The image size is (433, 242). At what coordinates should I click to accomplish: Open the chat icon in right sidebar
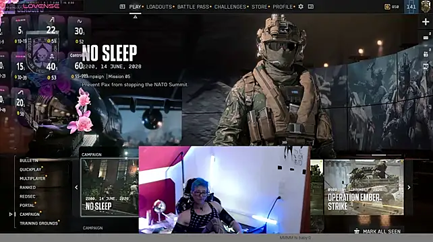[426, 67]
